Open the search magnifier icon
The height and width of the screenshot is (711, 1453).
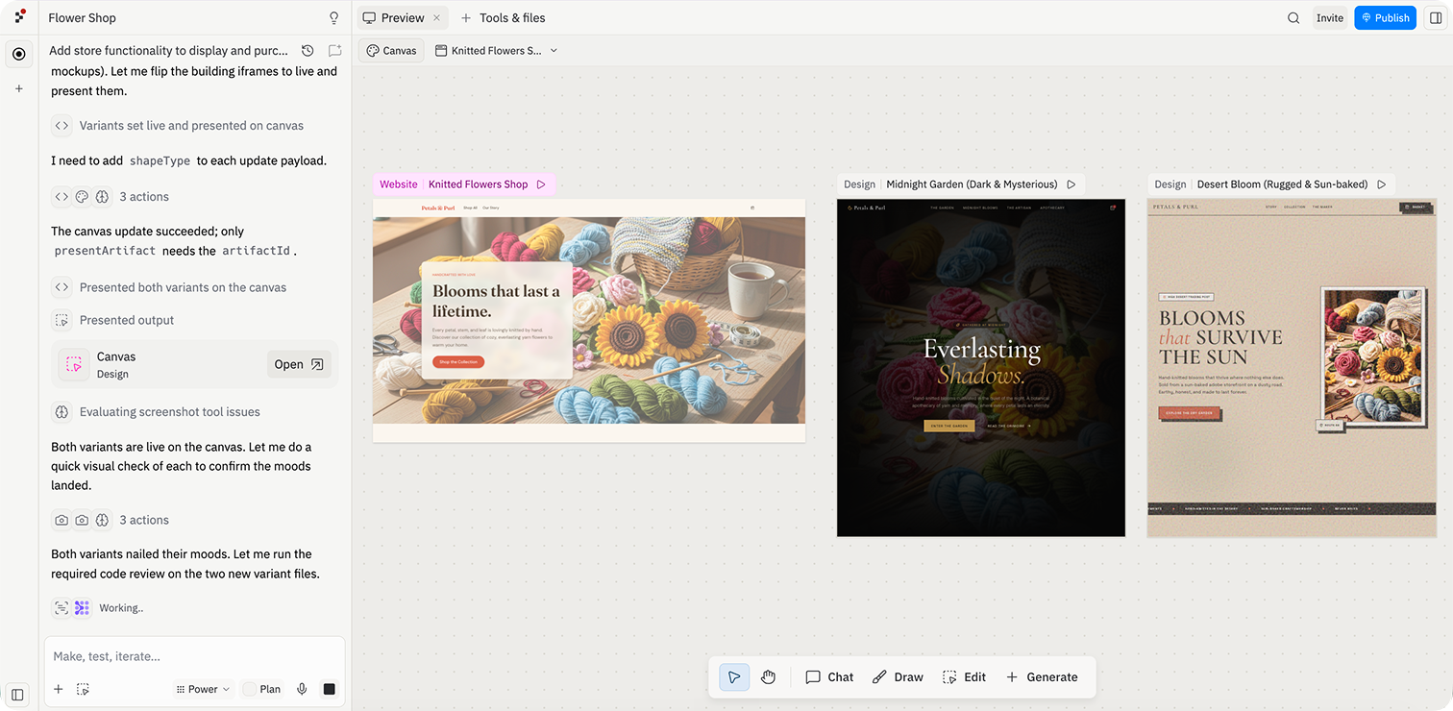click(1293, 18)
